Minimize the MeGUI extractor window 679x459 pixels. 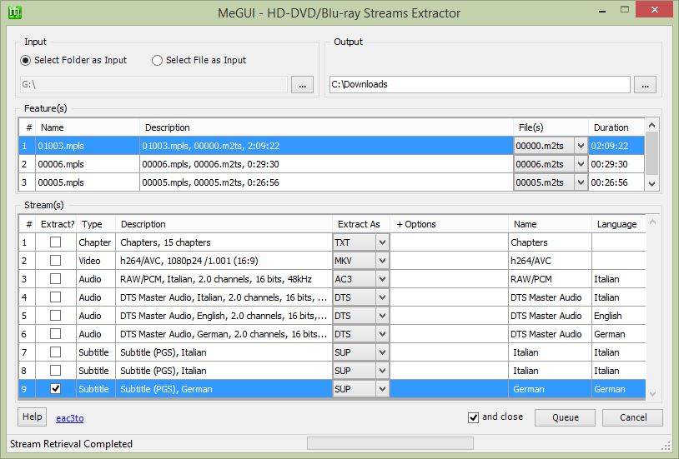pyautogui.click(x=602, y=10)
